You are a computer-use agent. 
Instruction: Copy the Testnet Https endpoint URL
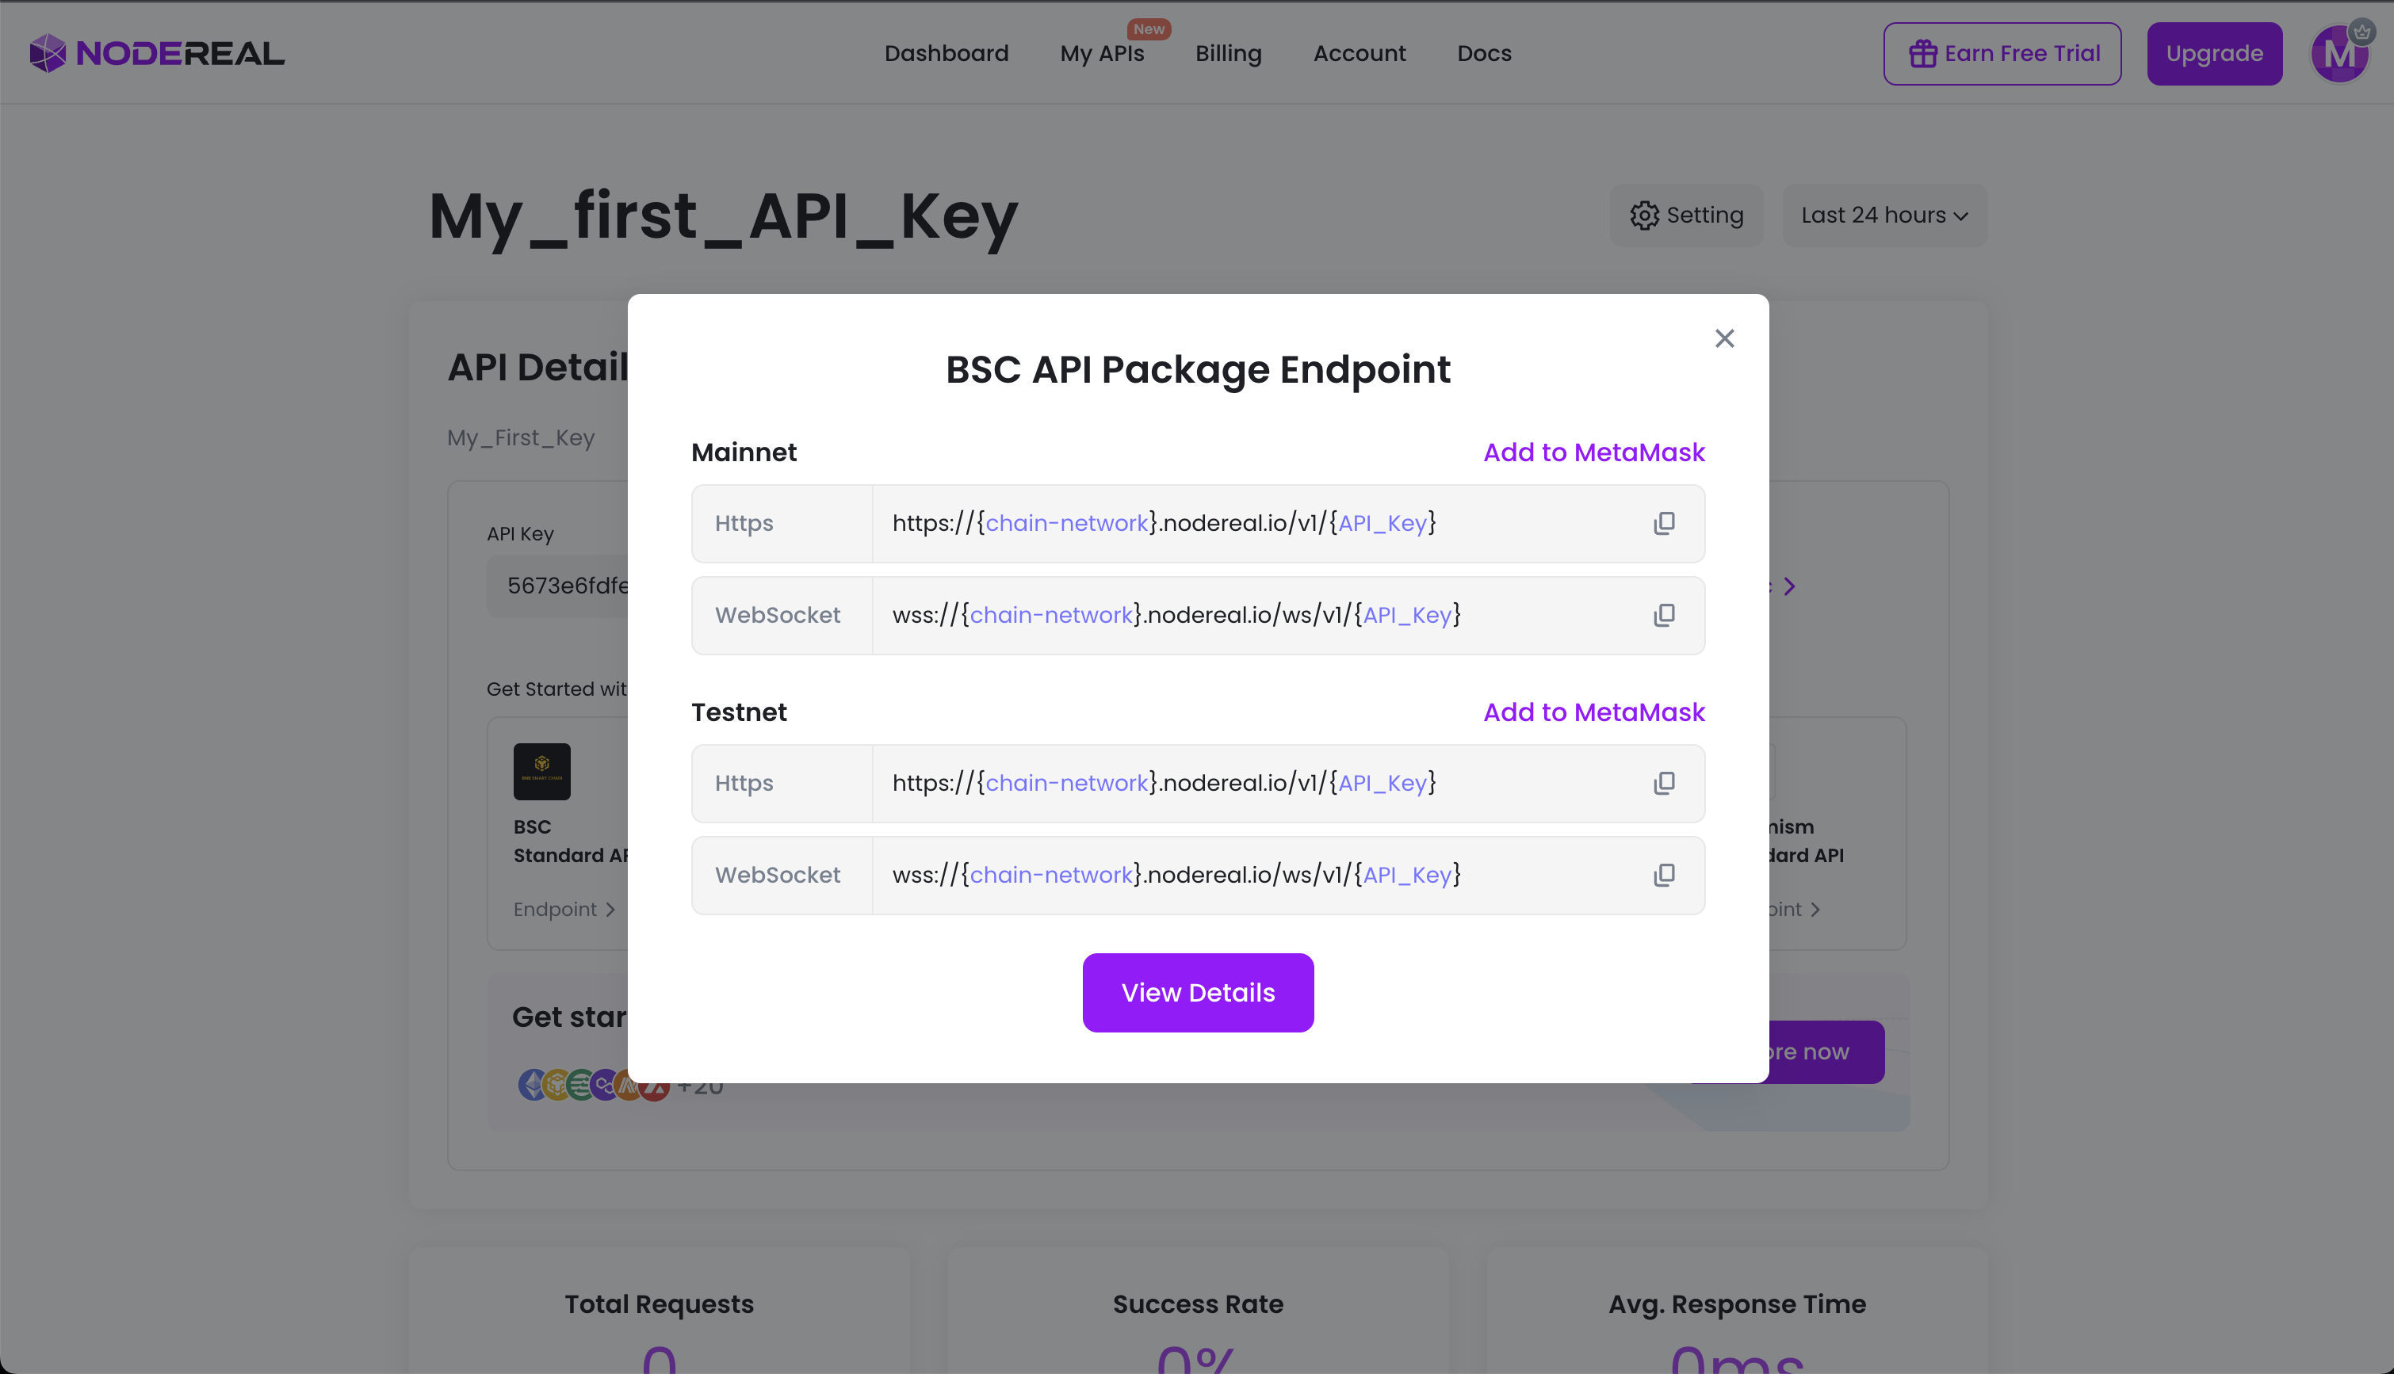[x=1663, y=783]
